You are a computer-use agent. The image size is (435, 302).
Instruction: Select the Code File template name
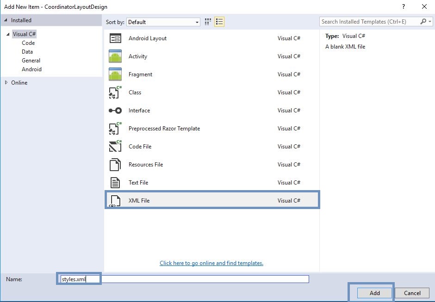tap(140, 147)
